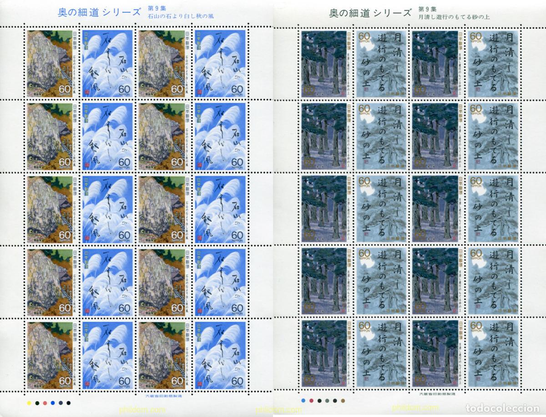
Task: Pick the crimson dot on right sheet margin
Action: tap(311, 401)
